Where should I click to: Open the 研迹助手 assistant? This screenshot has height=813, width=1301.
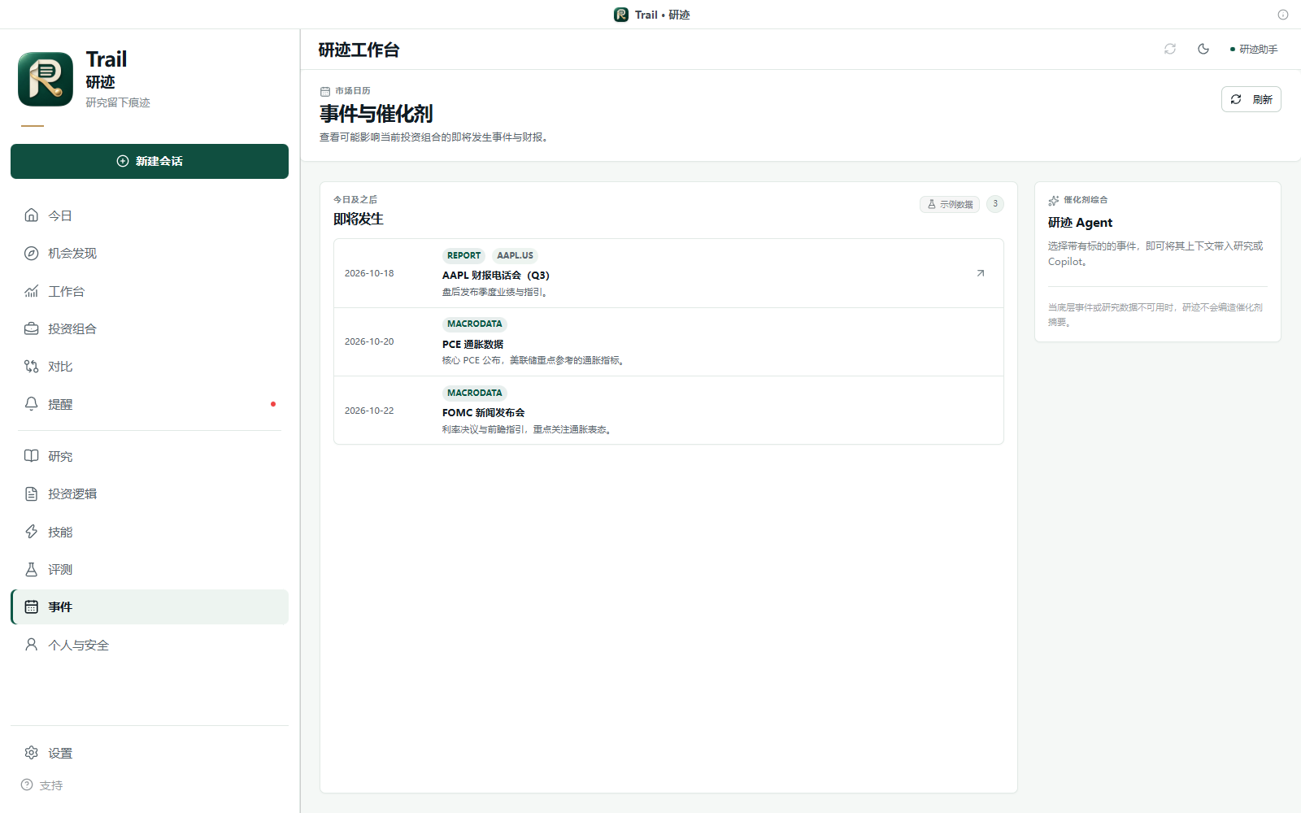coord(1254,49)
